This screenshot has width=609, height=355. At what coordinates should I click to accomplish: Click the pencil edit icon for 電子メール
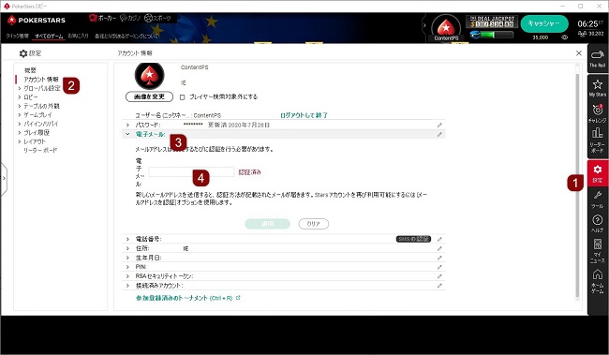coord(439,134)
